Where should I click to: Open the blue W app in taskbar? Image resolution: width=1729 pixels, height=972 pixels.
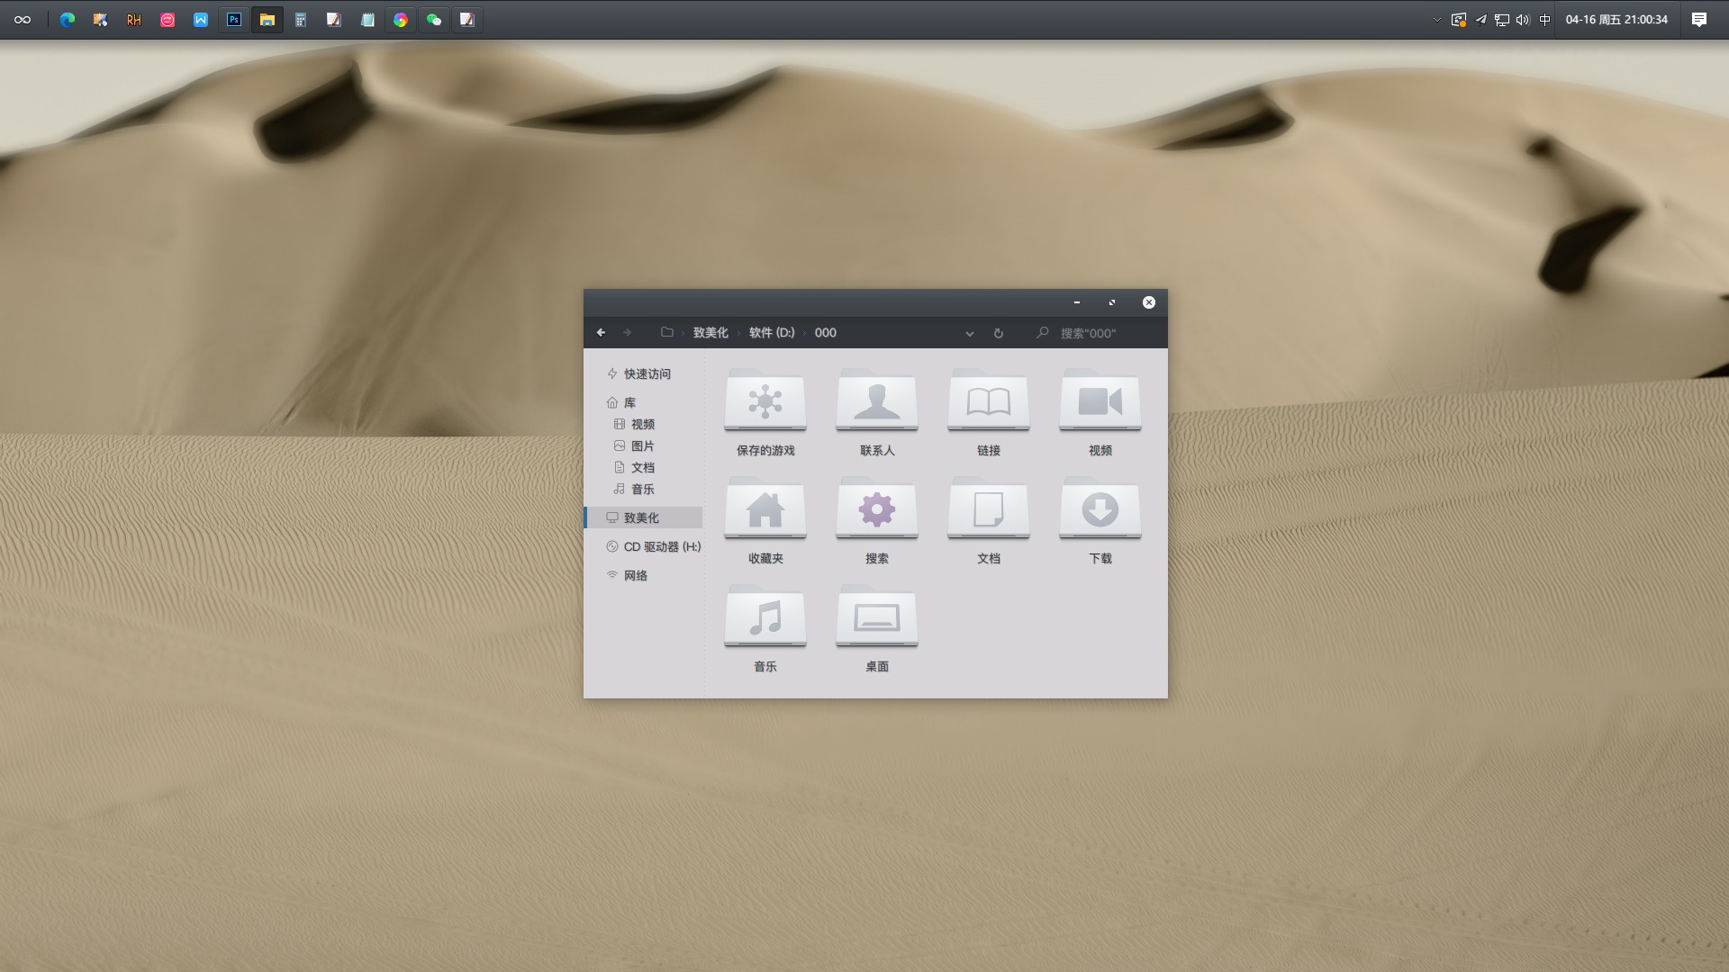pos(201,20)
